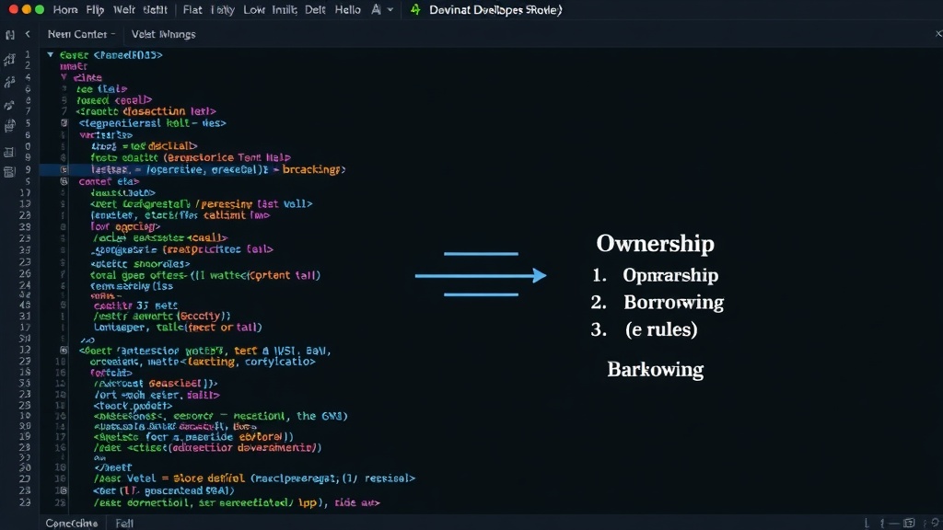The height and width of the screenshot is (530, 943).
Task: Open the 'Flat' menu
Action: point(192,9)
